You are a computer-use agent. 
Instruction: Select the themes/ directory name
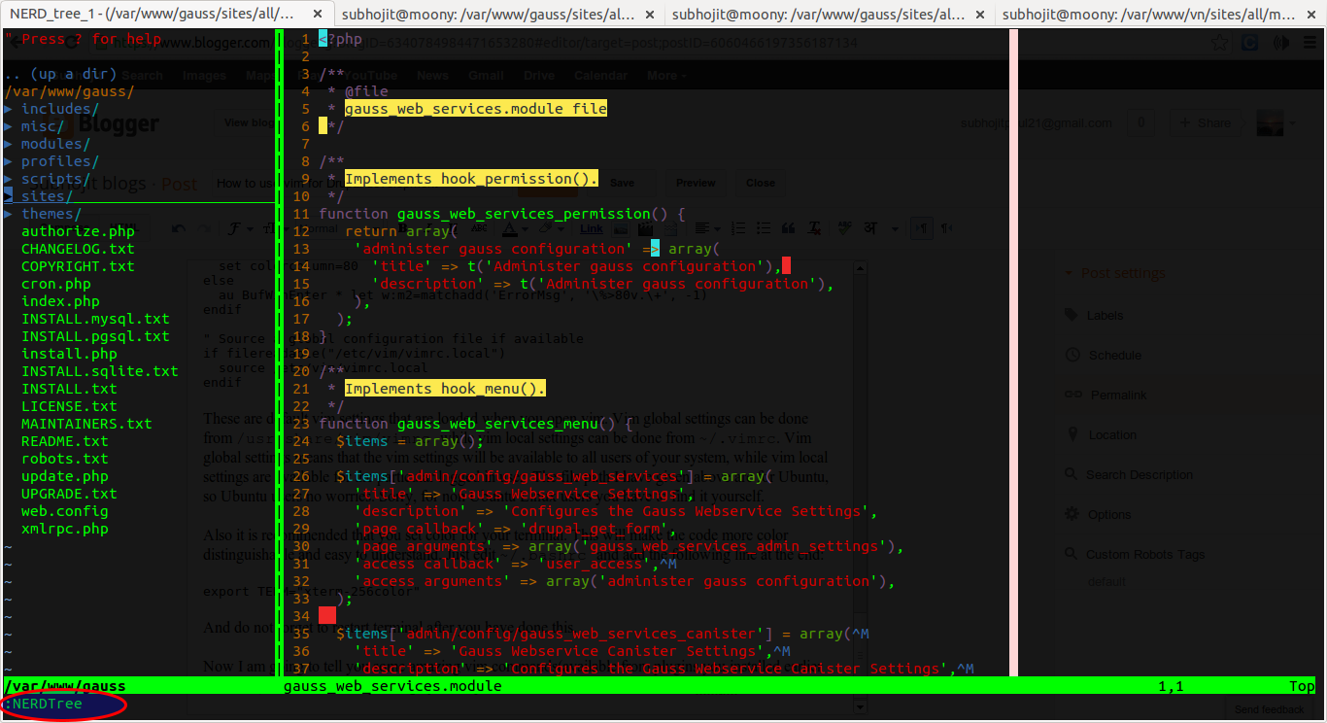(x=51, y=214)
